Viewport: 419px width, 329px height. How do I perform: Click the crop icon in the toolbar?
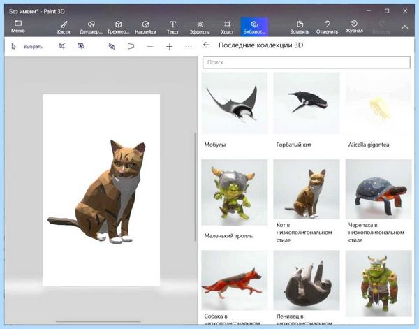(x=61, y=46)
